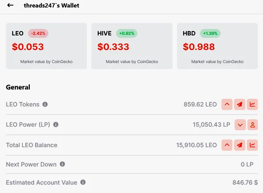Delegate LEO Power using person icon

coord(252,124)
